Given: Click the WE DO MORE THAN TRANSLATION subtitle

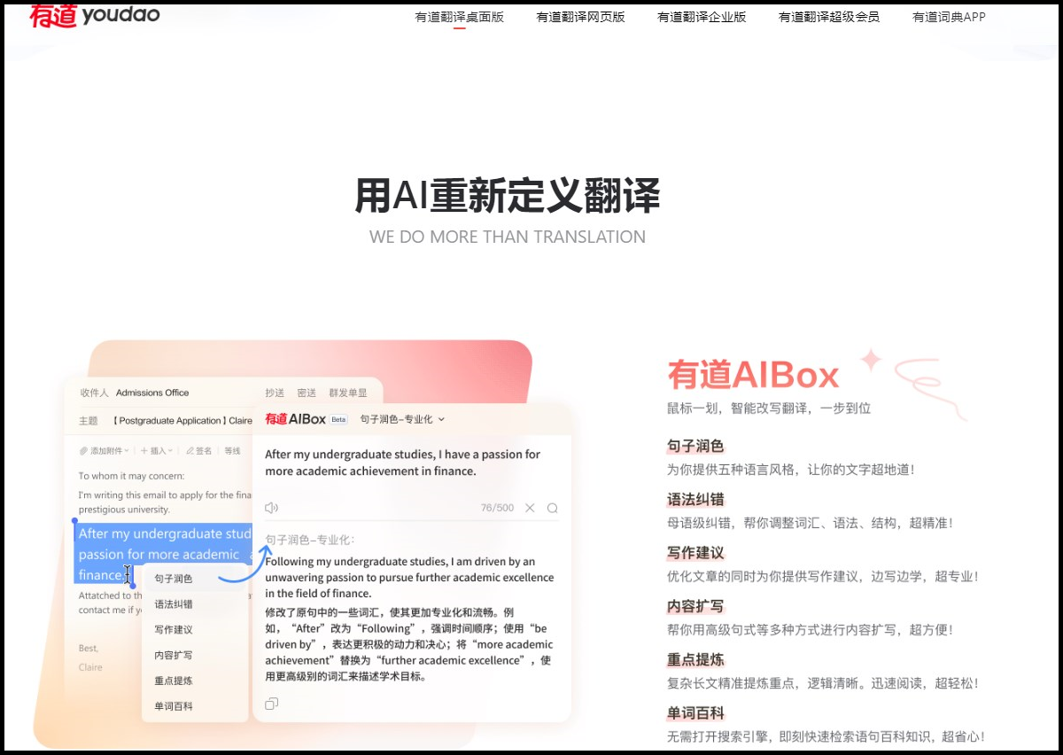Looking at the screenshot, I should click(508, 237).
